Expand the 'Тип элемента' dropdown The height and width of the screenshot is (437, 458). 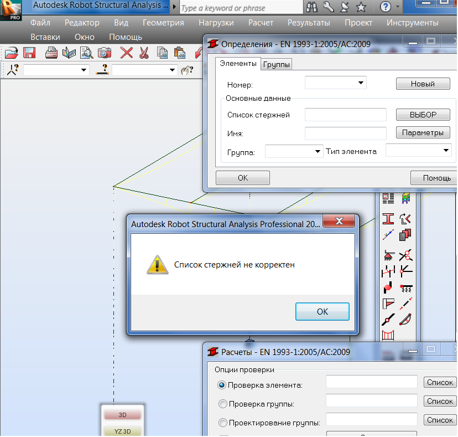(446, 150)
